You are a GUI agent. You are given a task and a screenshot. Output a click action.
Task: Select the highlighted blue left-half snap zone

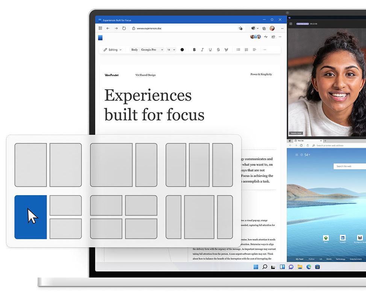click(x=30, y=217)
